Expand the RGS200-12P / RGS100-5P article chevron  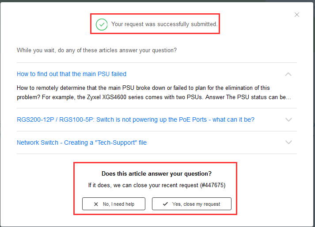288,120
